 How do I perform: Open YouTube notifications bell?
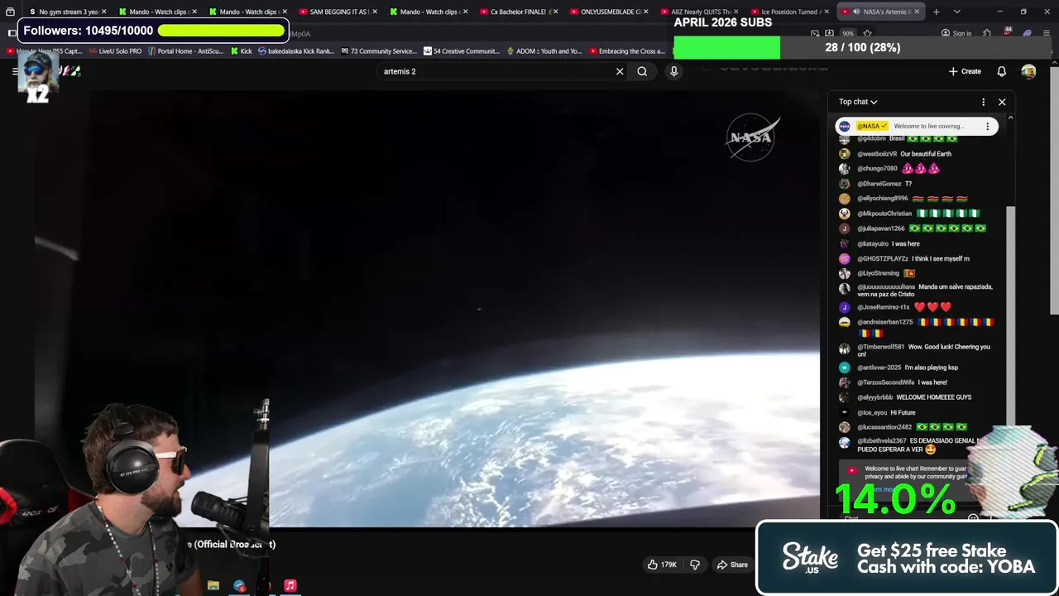click(x=1001, y=71)
